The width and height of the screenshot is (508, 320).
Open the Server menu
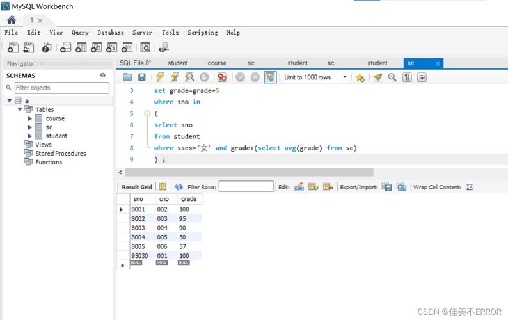pyautogui.click(x=142, y=33)
